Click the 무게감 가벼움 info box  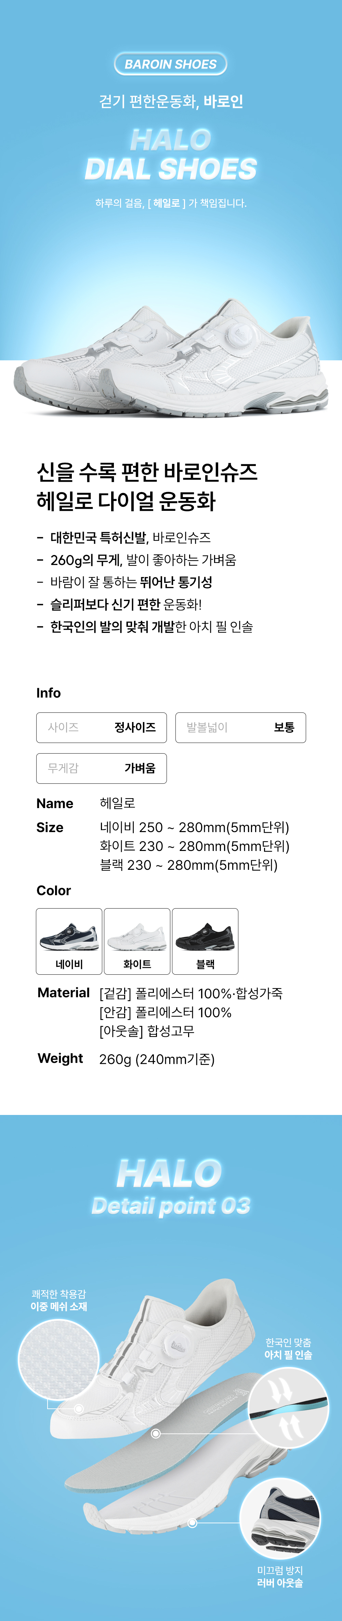point(102,768)
